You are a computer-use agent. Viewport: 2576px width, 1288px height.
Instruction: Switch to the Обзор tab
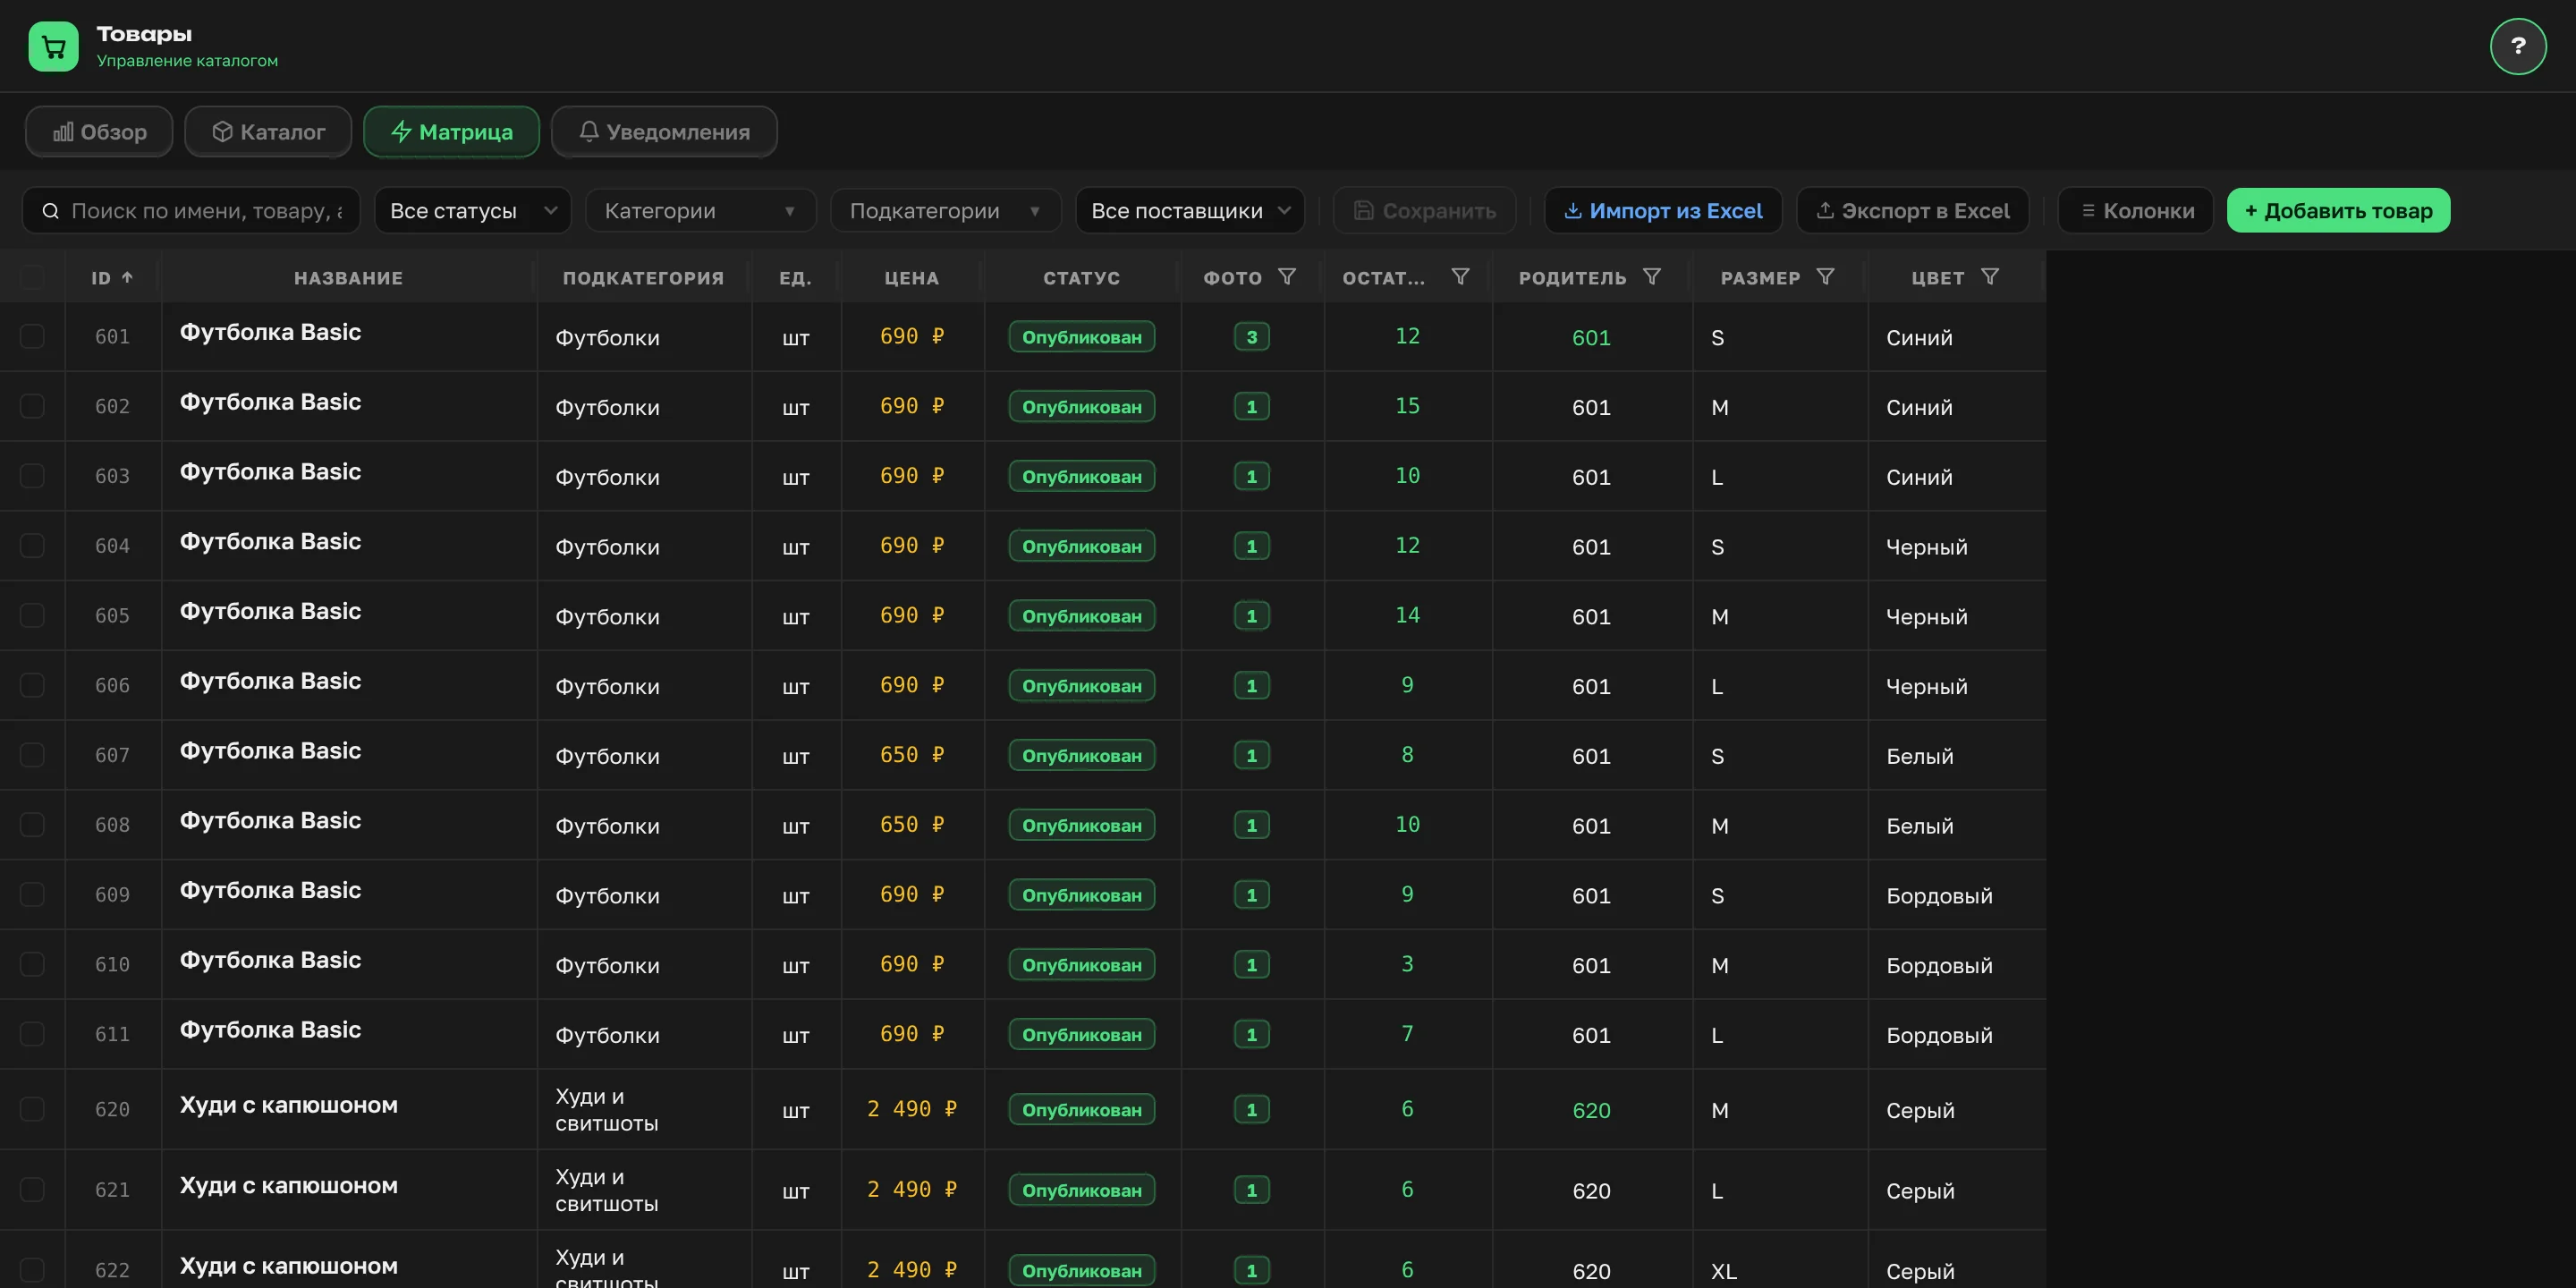(99, 132)
